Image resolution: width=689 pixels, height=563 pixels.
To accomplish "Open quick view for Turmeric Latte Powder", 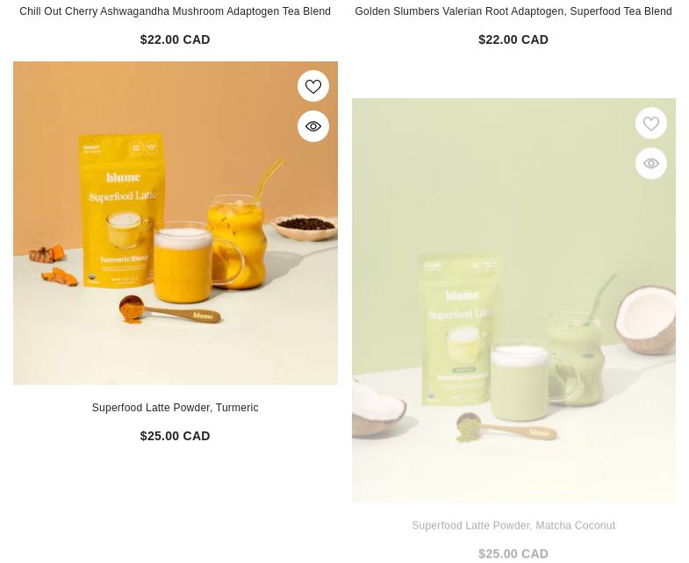I will 312,126.
